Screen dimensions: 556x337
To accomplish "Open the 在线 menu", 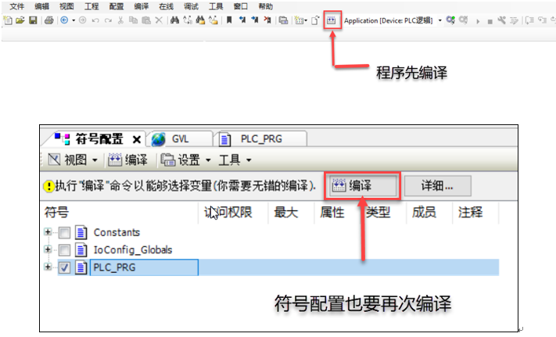I will pyautogui.click(x=166, y=6).
